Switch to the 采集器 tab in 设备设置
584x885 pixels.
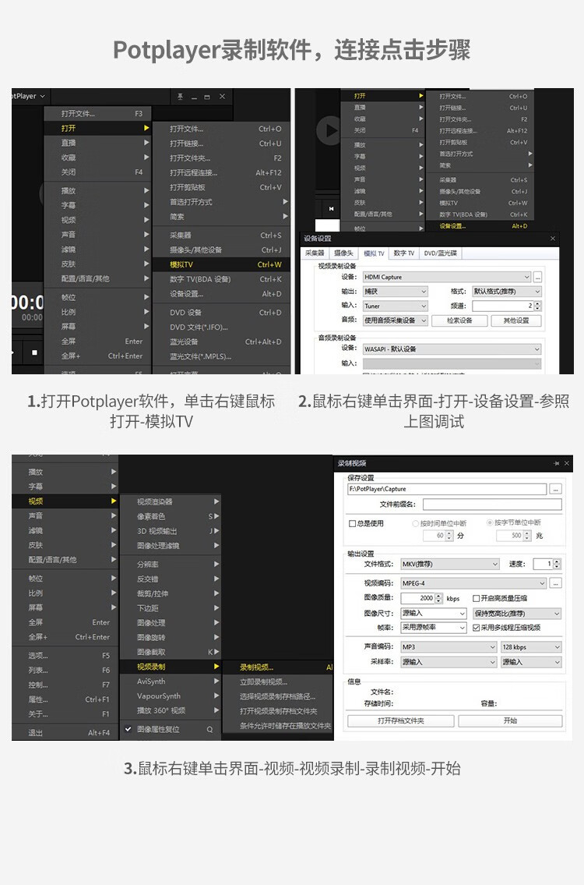[315, 253]
